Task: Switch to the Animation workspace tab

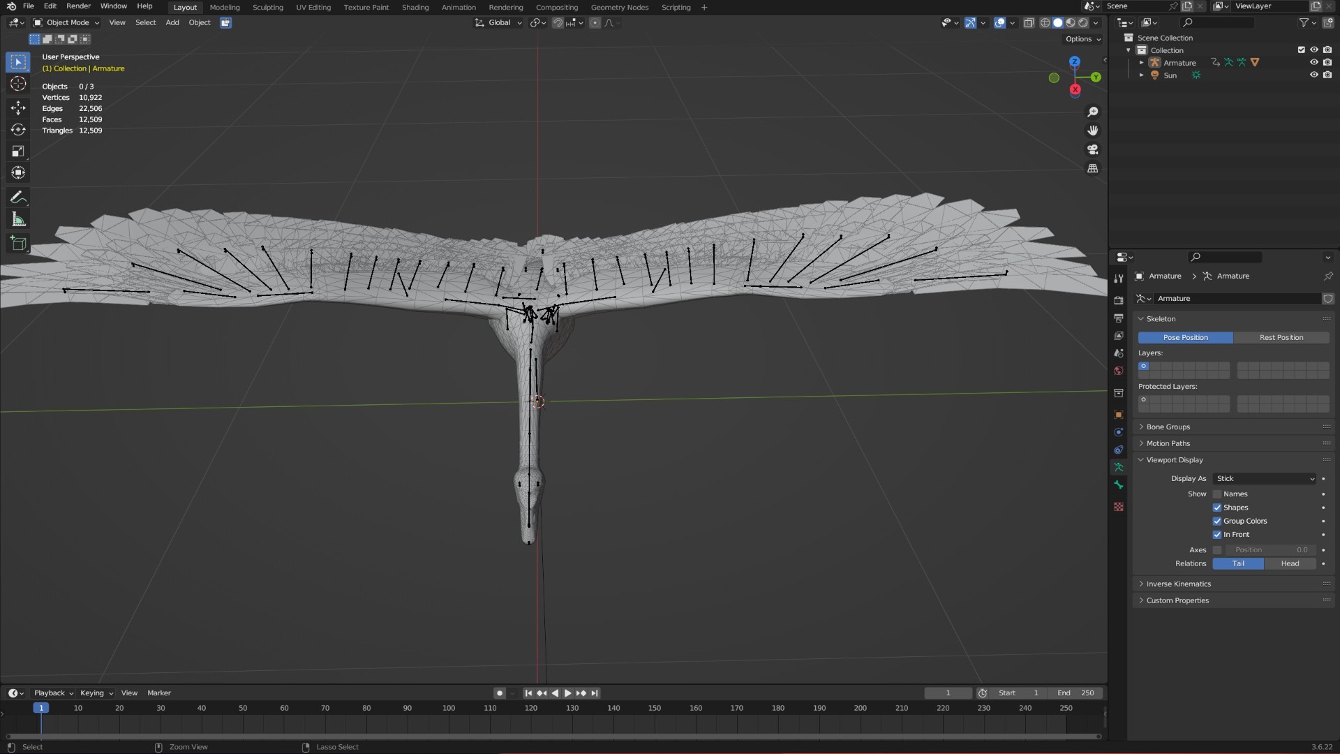Action: coord(459,7)
